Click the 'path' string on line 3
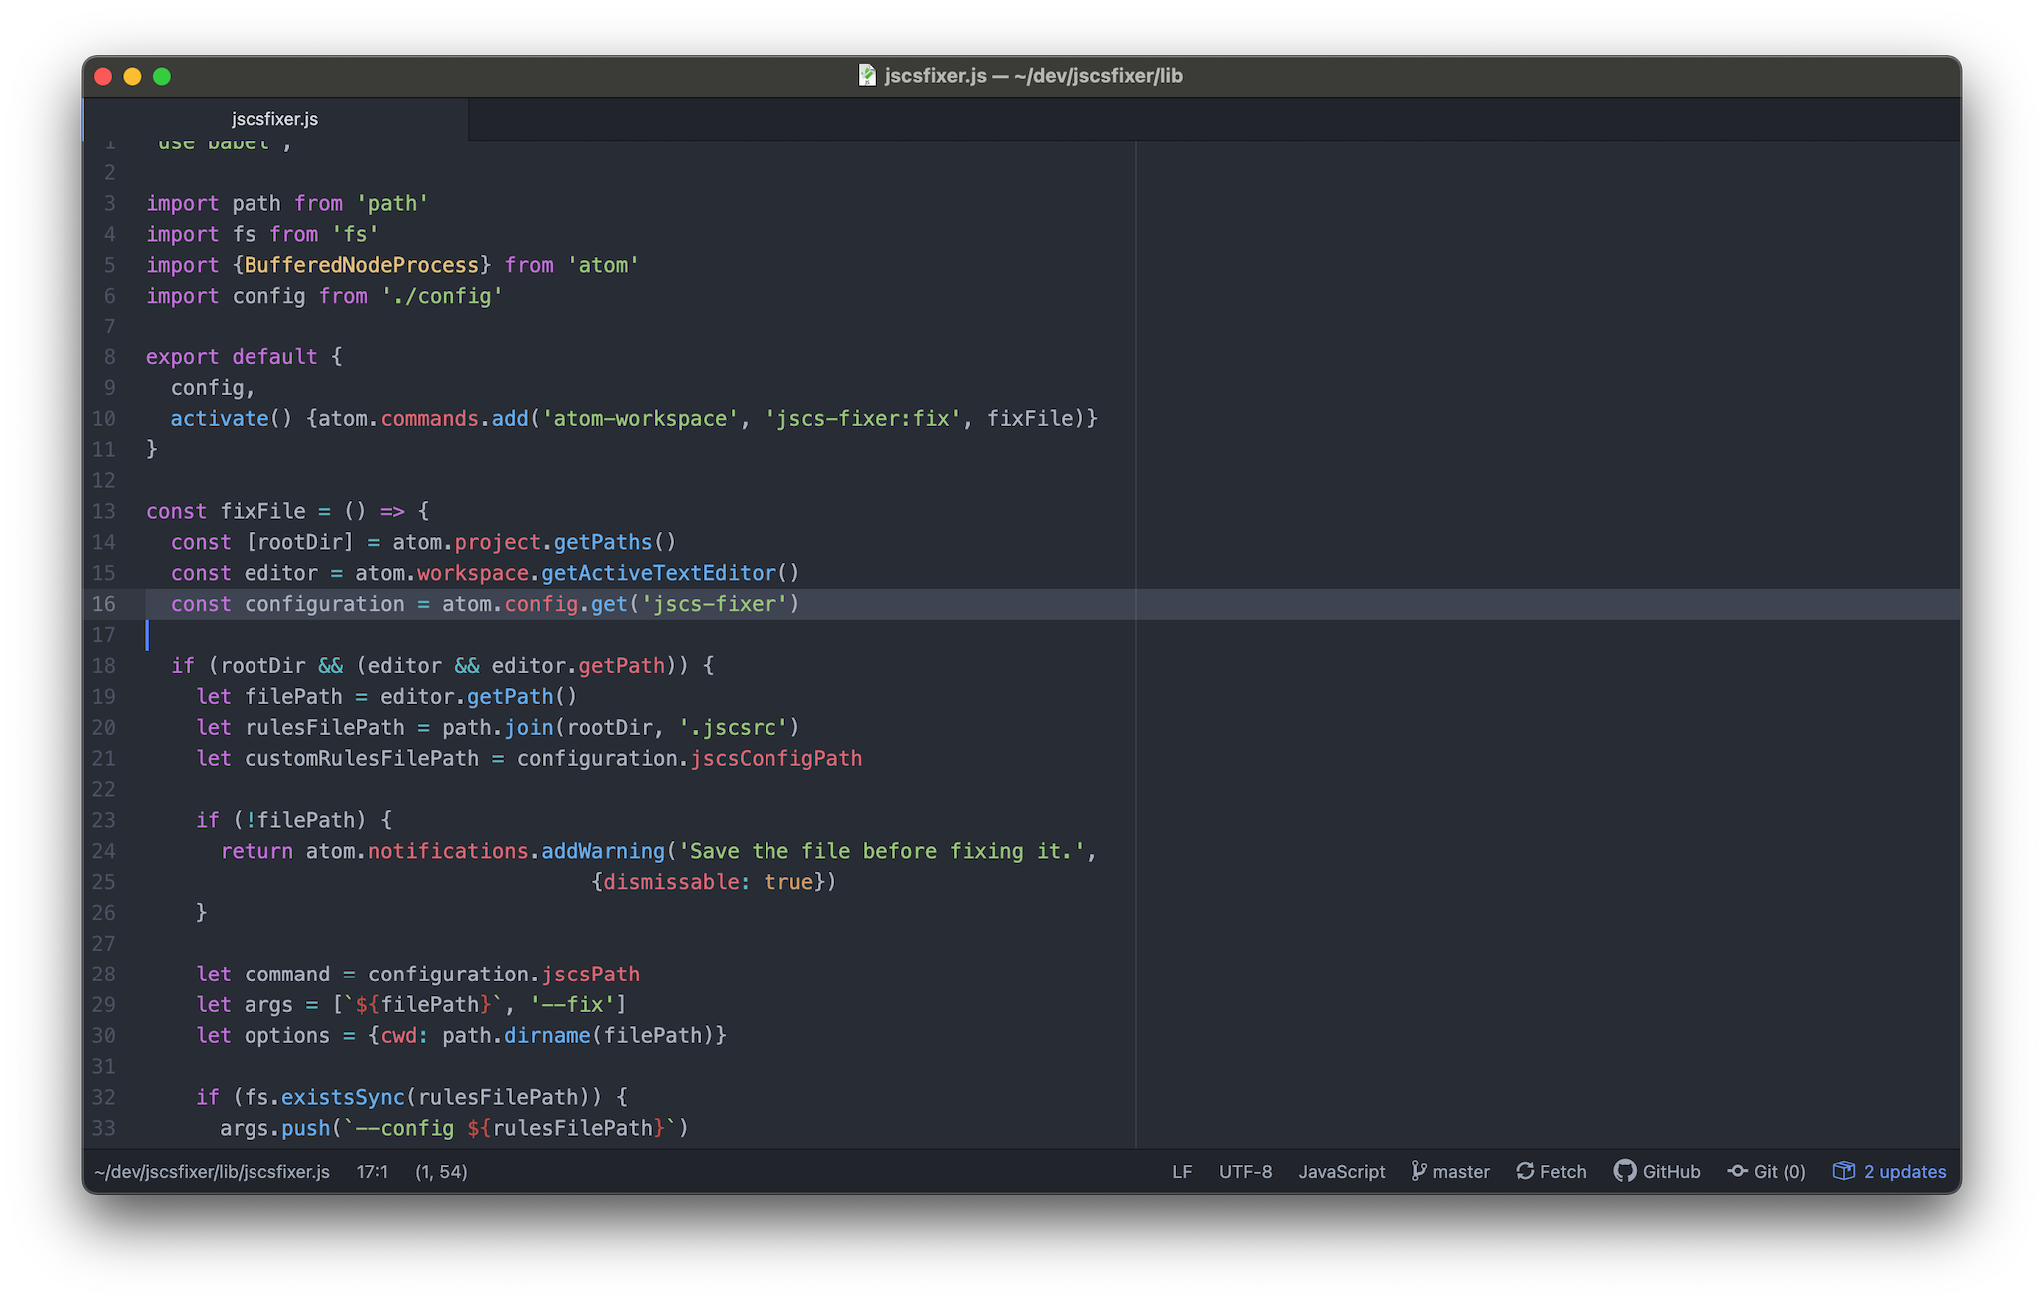Image resolution: width=2044 pixels, height=1303 pixels. click(x=392, y=203)
